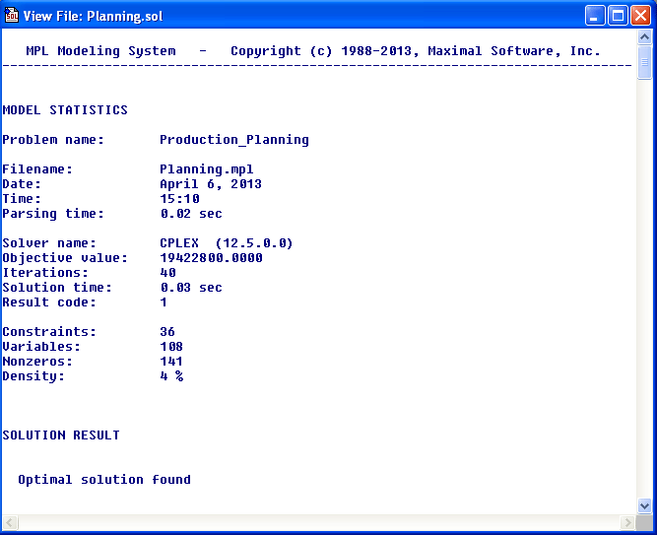Click the vertical scrollbar thumb
Screen dimensions: 657x535
coord(644,63)
